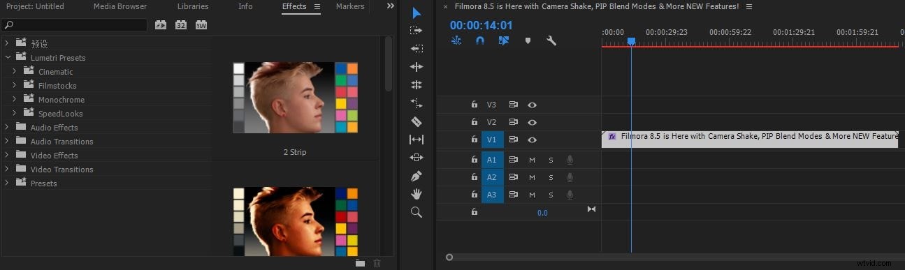Switch to the Markers tab
This screenshot has width=905, height=270.
350,6
